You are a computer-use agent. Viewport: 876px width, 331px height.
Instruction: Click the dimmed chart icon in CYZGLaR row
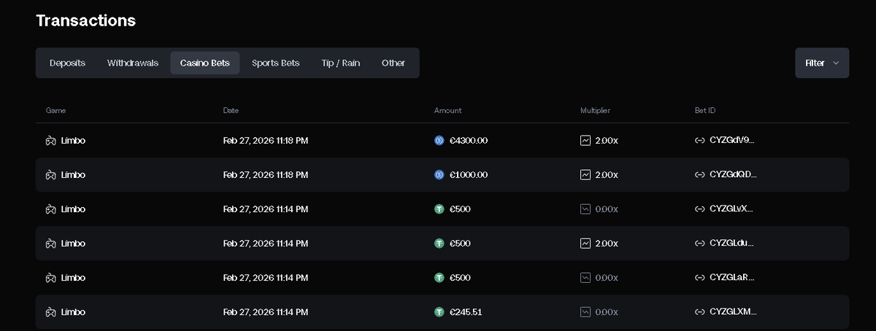click(x=585, y=278)
